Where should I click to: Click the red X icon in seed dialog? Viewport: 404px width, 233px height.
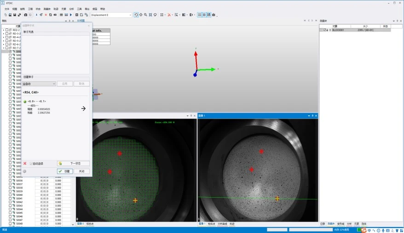click(25, 163)
